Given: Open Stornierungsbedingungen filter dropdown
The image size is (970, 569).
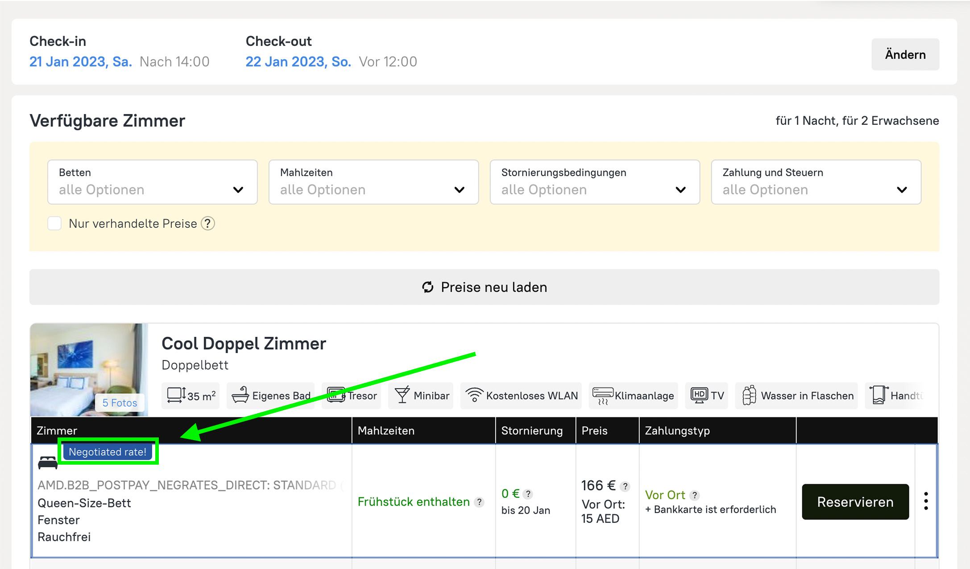Looking at the screenshot, I should 594,182.
